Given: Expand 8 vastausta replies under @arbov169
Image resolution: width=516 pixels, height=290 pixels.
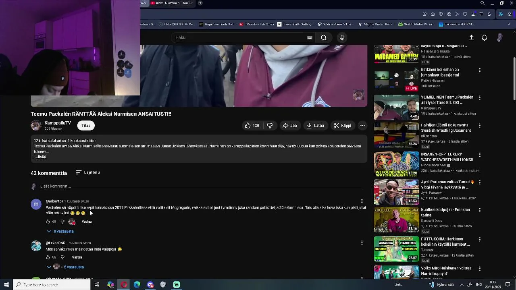Looking at the screenshot, I should 60,232.
